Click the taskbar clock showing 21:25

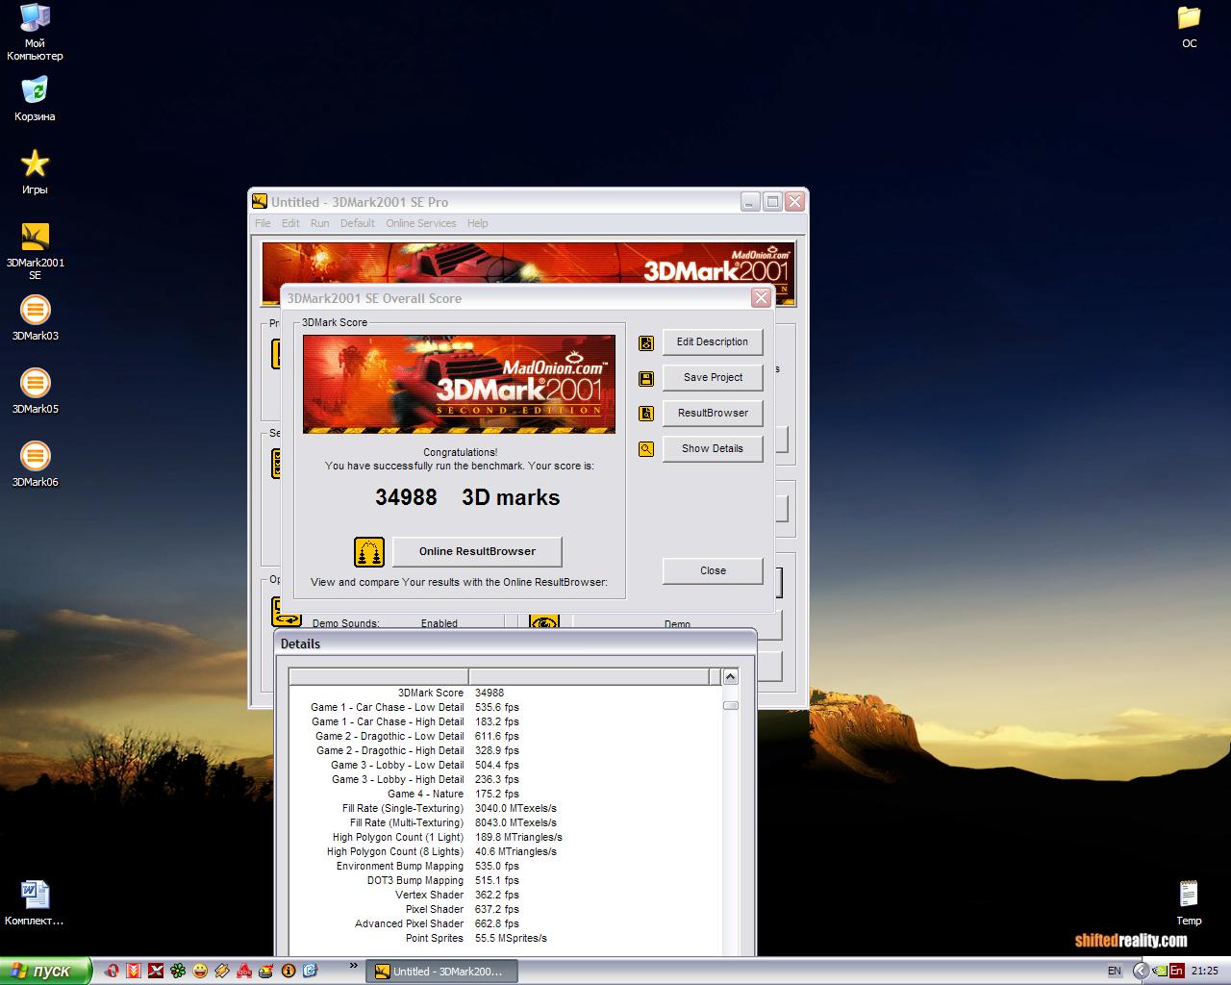coord(1205,972)
